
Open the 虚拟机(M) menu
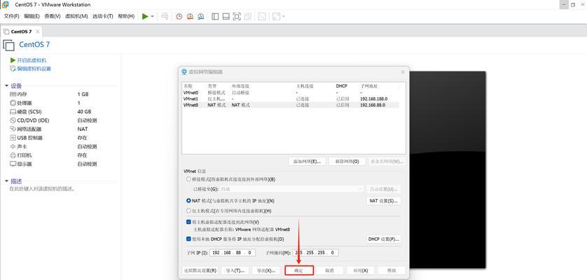point(76,17)
